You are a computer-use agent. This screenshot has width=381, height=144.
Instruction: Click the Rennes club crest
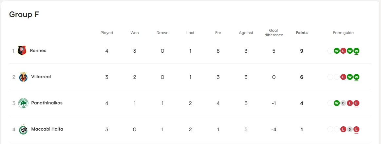(22, 51)
